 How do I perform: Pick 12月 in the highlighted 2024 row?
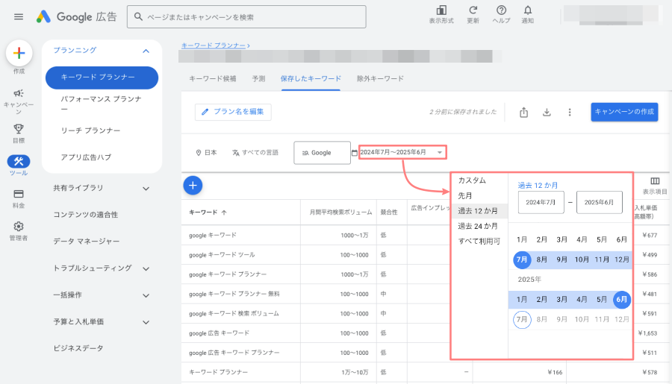[x=622, y=260]
